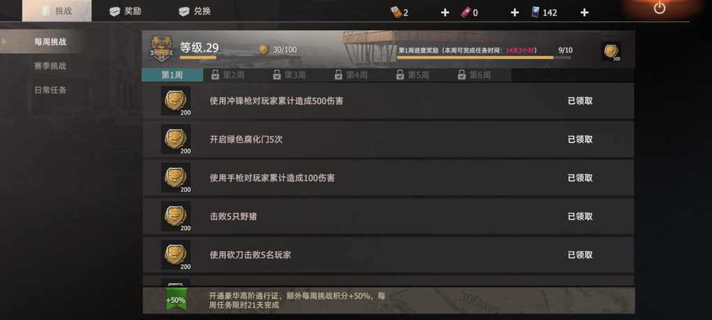Open 赛季挑战 in the sidebar

pyautogui.click(x=50, y=66)
